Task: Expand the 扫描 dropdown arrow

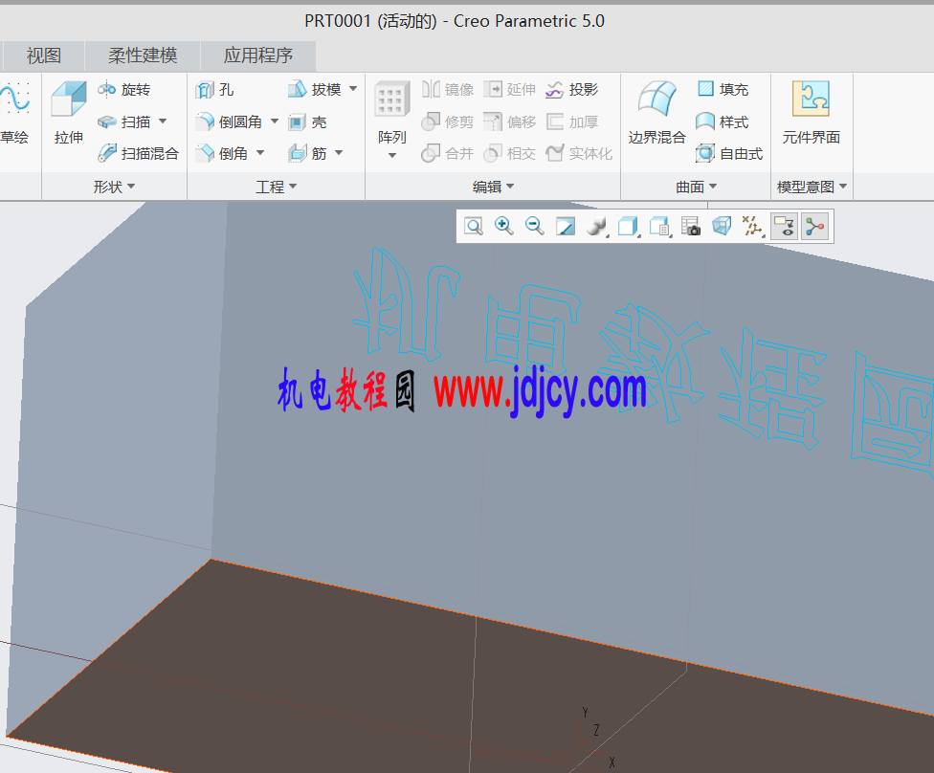Action: (x=163, y=121)
